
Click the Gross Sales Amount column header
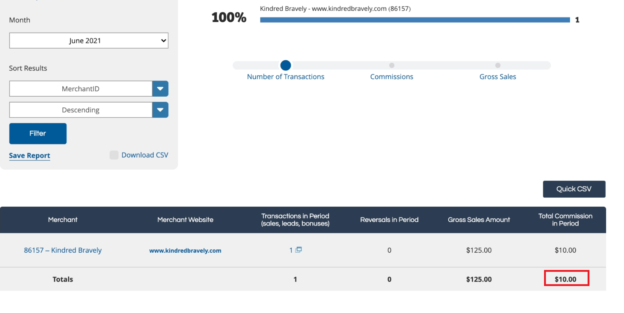(479, 220)
